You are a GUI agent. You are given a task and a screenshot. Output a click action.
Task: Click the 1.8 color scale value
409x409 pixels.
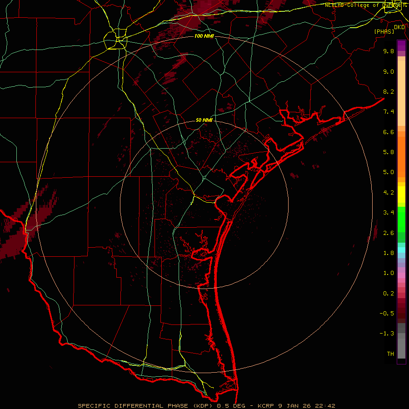(389, 253)
